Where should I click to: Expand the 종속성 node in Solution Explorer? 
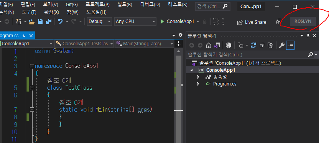pyautogui.click(x=198, y=77)
